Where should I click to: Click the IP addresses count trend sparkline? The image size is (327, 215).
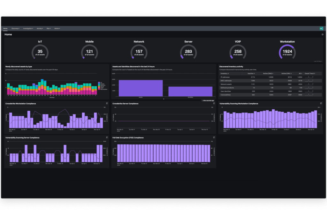[309, 77]
